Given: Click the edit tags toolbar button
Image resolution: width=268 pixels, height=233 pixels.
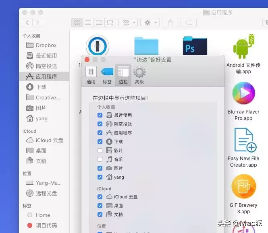Looking at the screenshot, I should pos(189,23).
